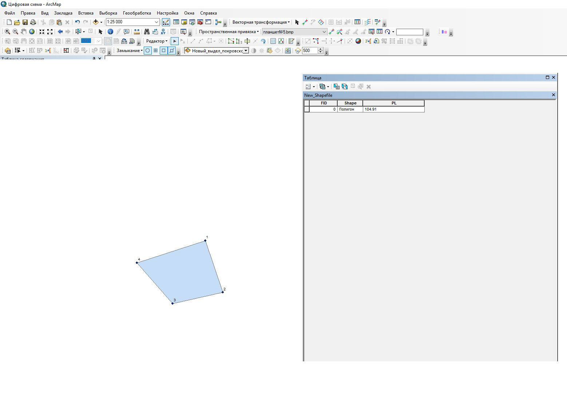Save the map document
This screenshot has width=567, height=393.
[25, 22]
